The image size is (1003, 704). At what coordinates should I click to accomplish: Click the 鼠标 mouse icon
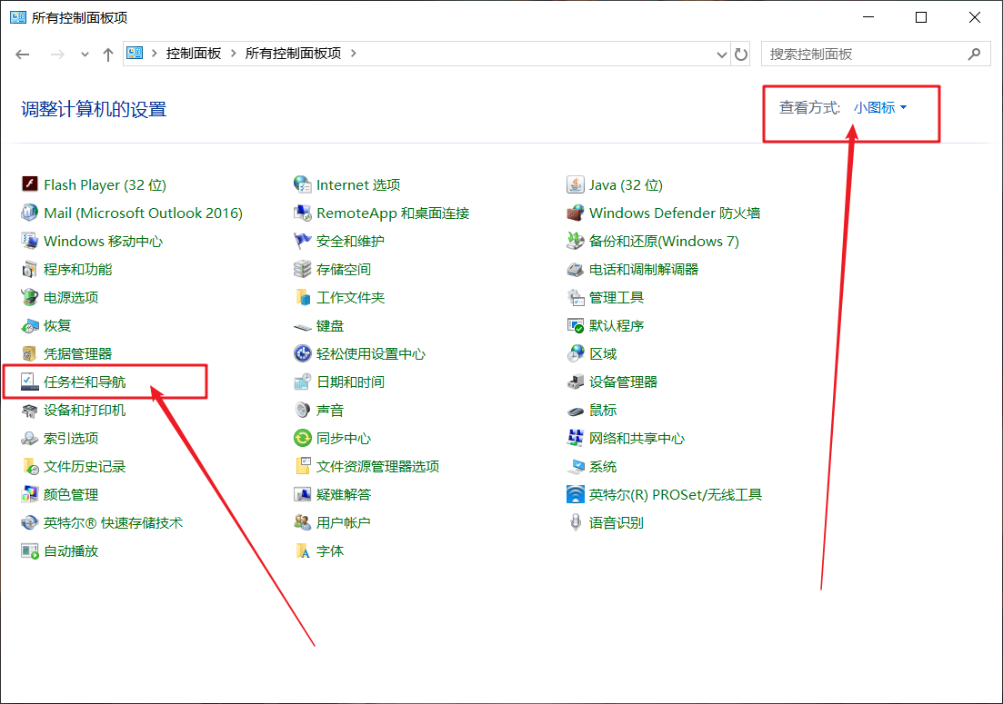click(x=575, y=410)
